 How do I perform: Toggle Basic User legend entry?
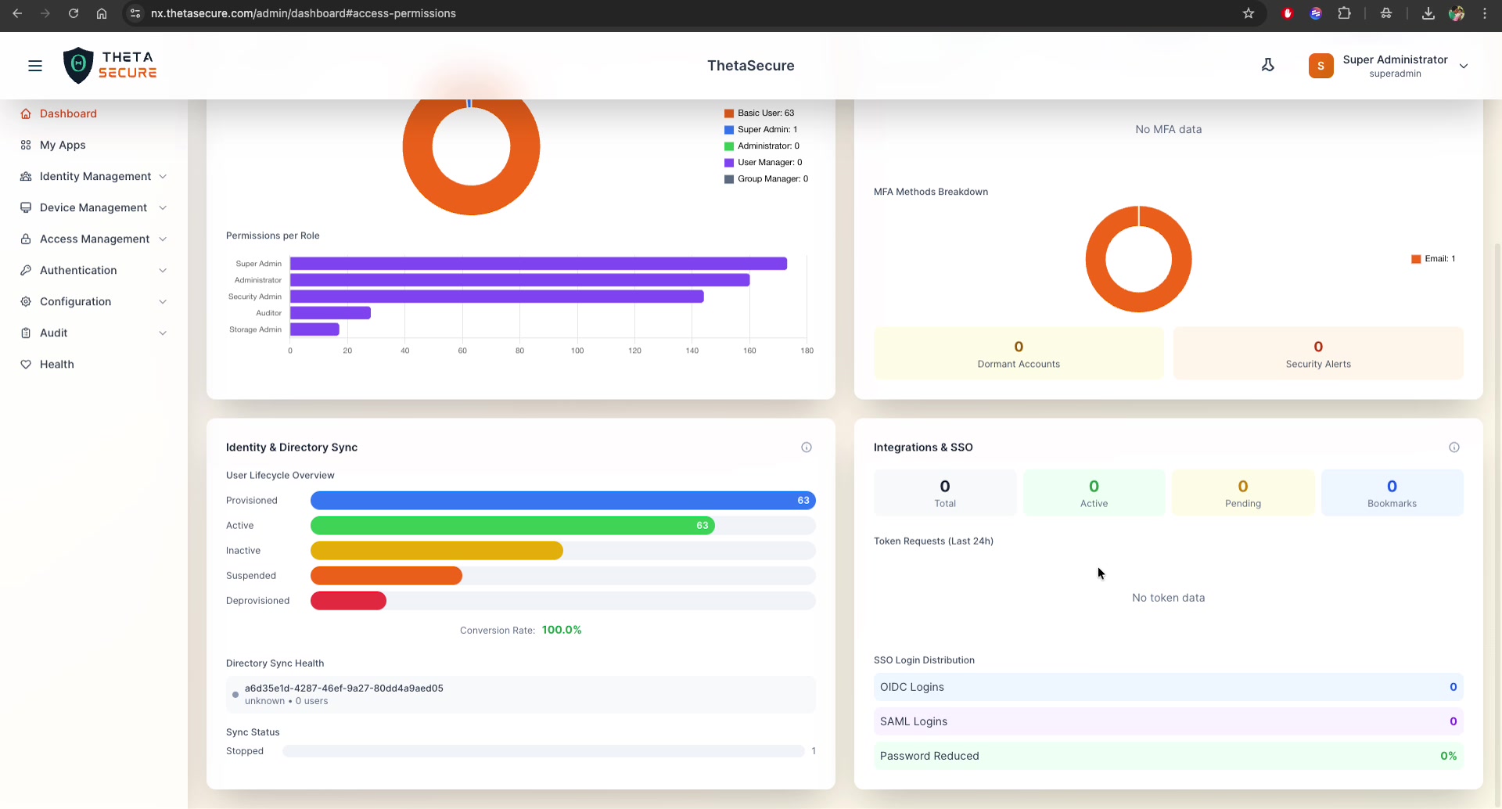[x=759, y=113]
